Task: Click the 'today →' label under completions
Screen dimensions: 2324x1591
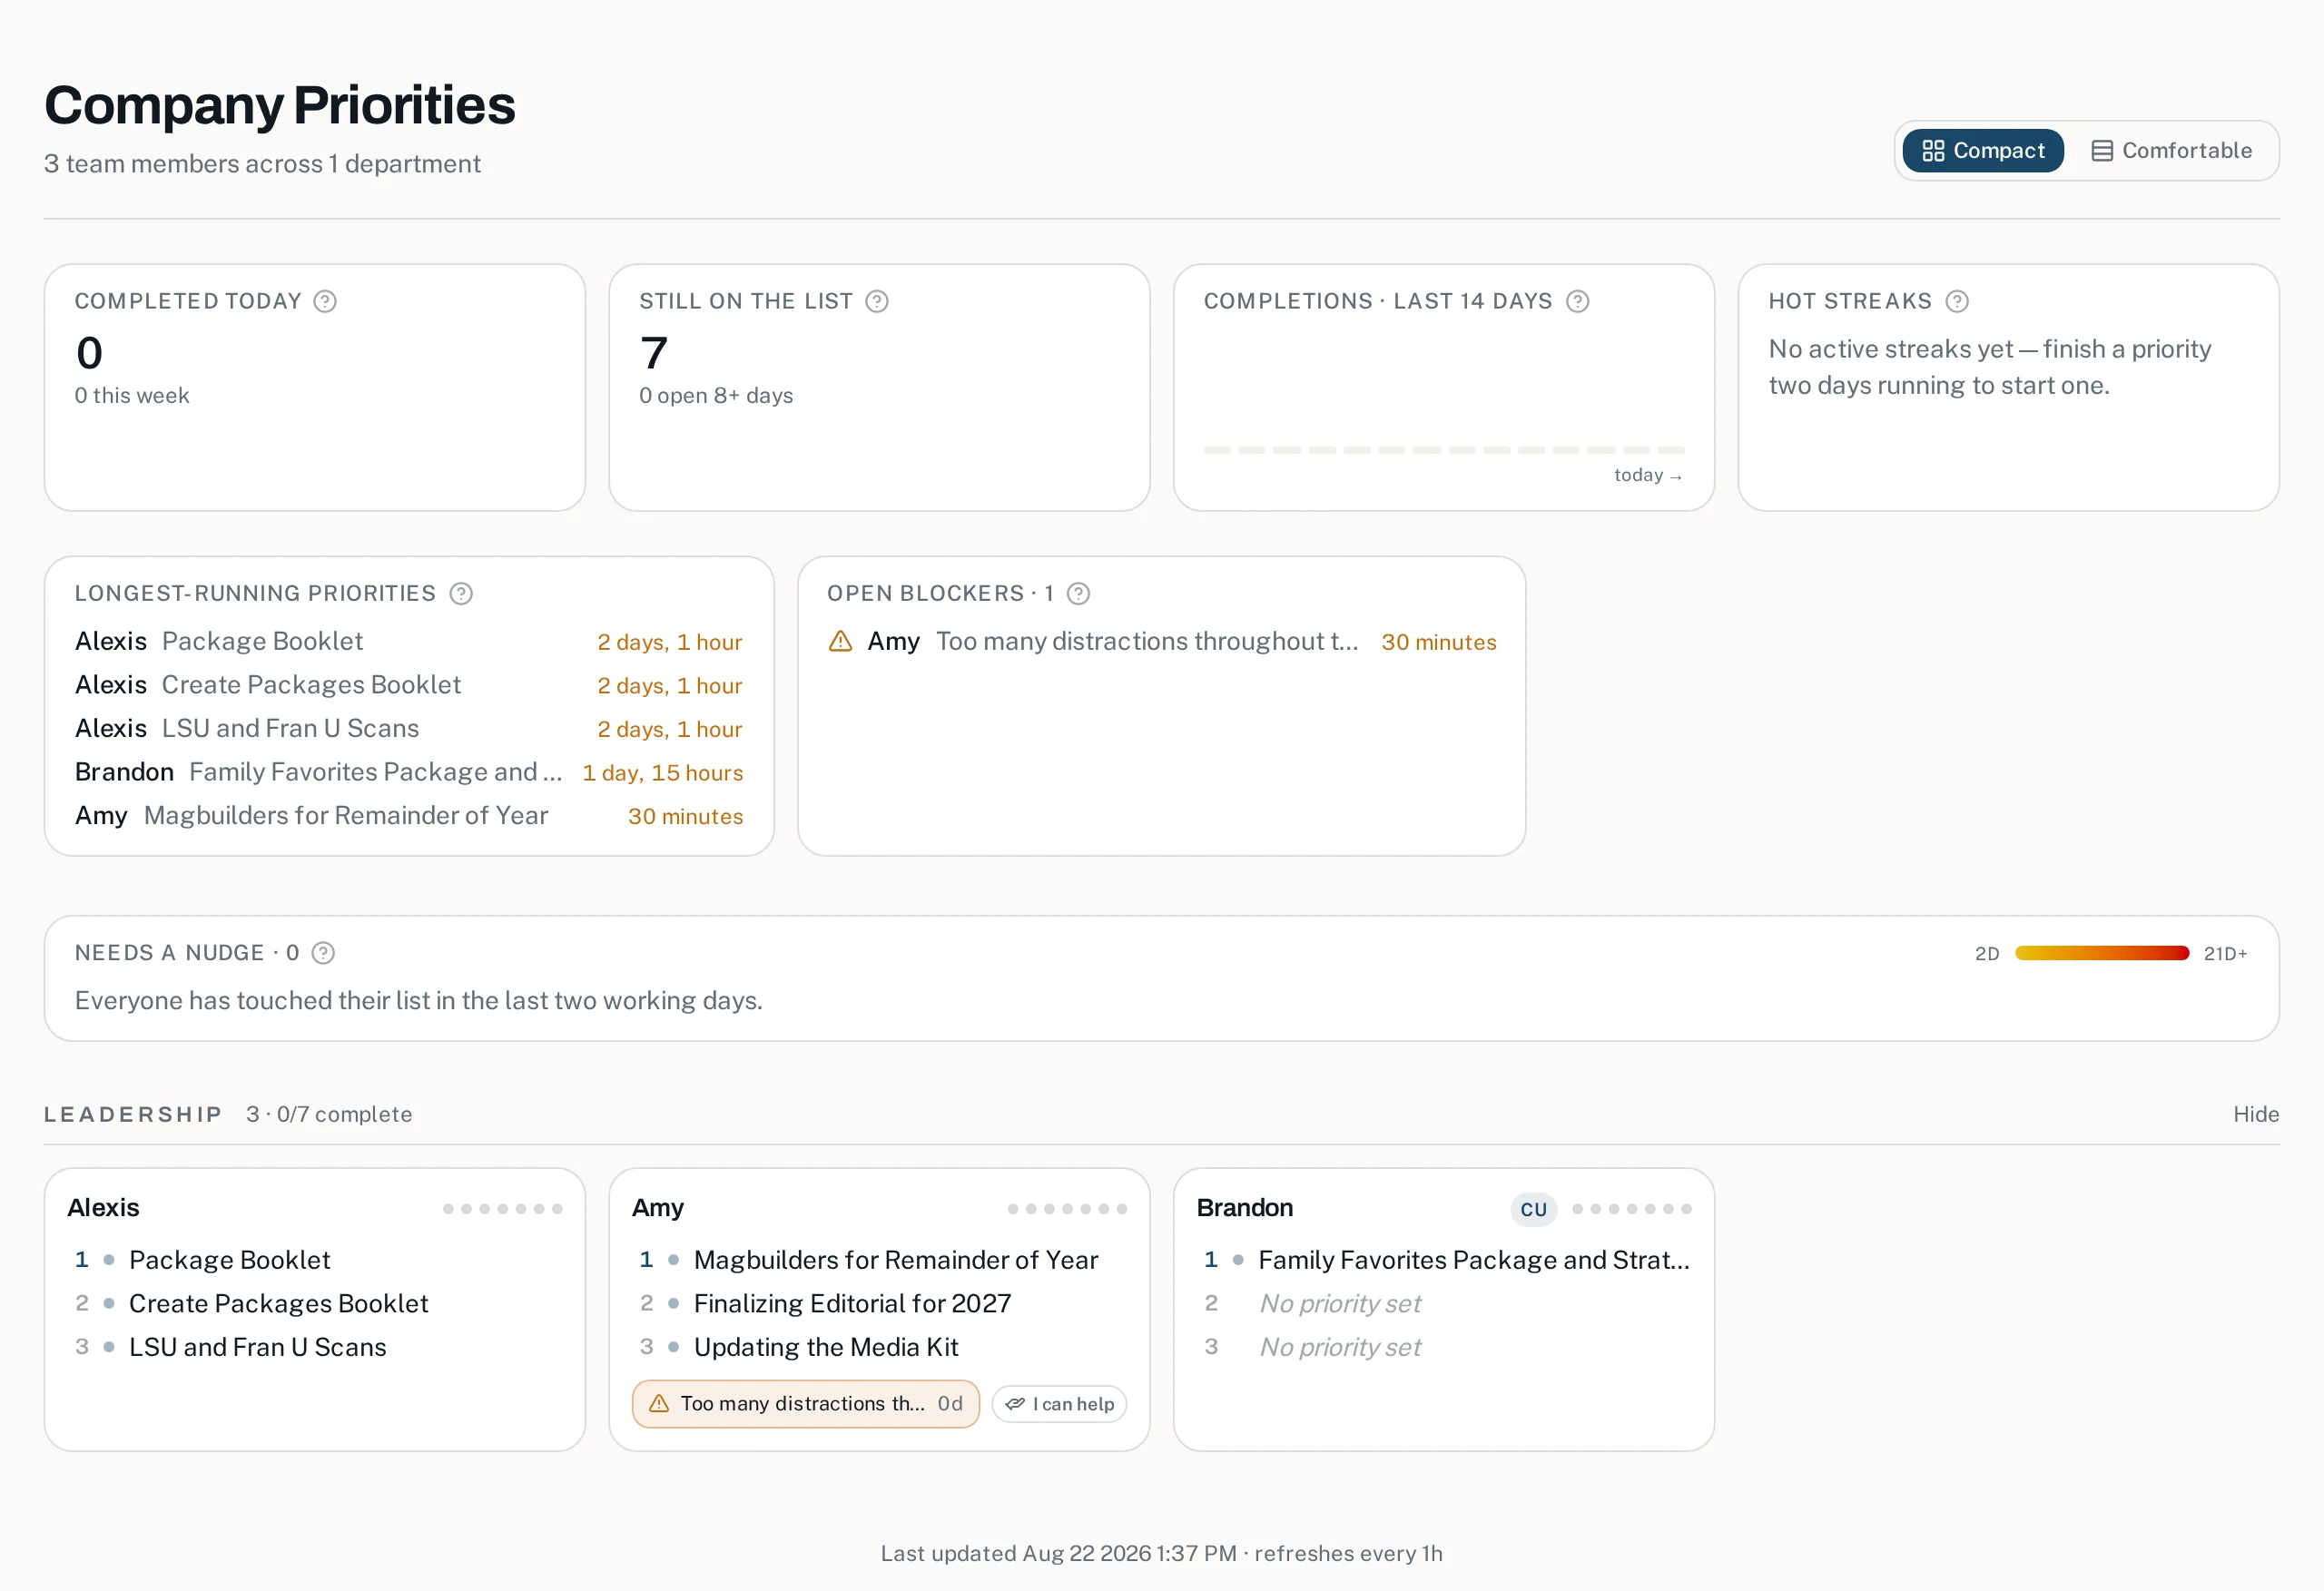Action: (1648, 475)
